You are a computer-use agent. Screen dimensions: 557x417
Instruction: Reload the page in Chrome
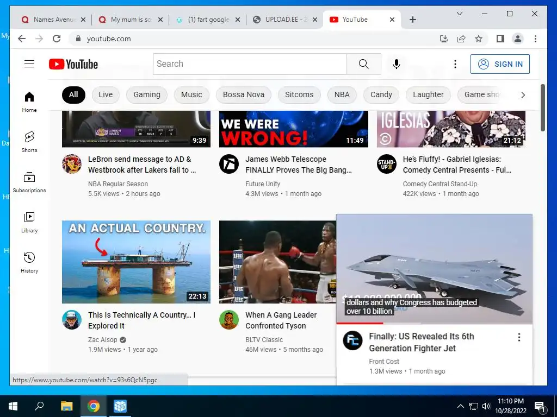click(x=57, y=39)
